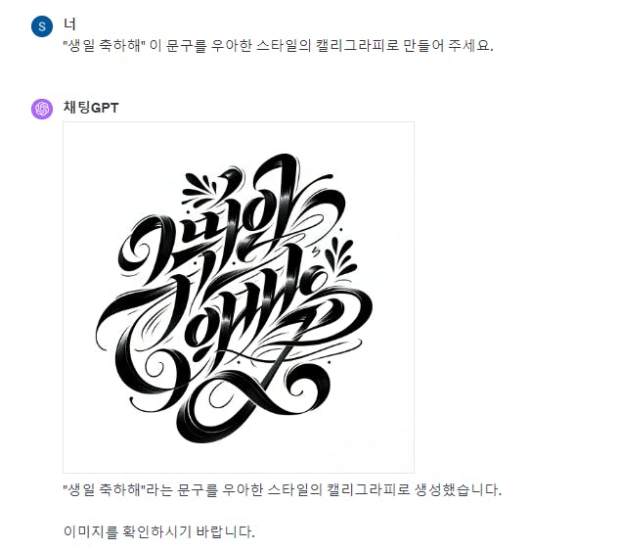Viewport: 620px width, 550px height.
Task: Click the purple ChatGPT logo avatar
Action: [42, 109]
